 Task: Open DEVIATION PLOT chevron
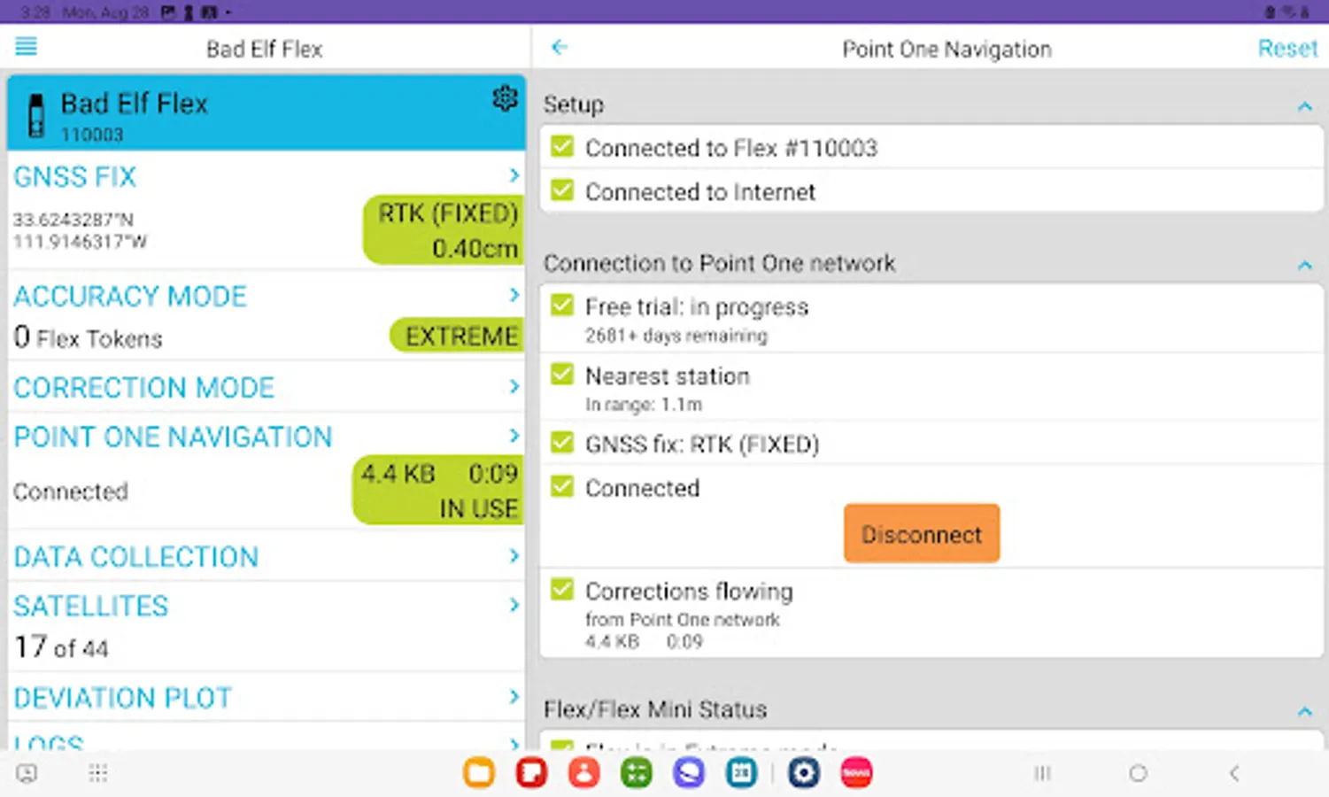click(x=514, y=697)
